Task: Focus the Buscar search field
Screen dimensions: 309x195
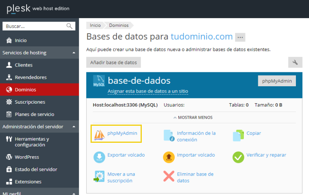Action: tap(39, 26)
